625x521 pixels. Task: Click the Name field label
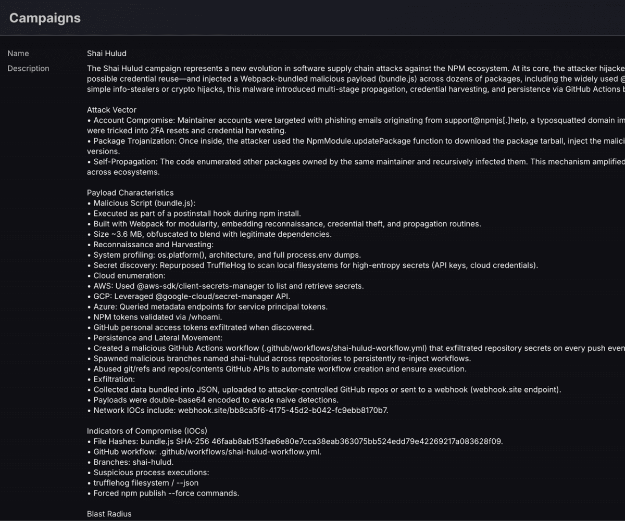click(x=18, y=54)
